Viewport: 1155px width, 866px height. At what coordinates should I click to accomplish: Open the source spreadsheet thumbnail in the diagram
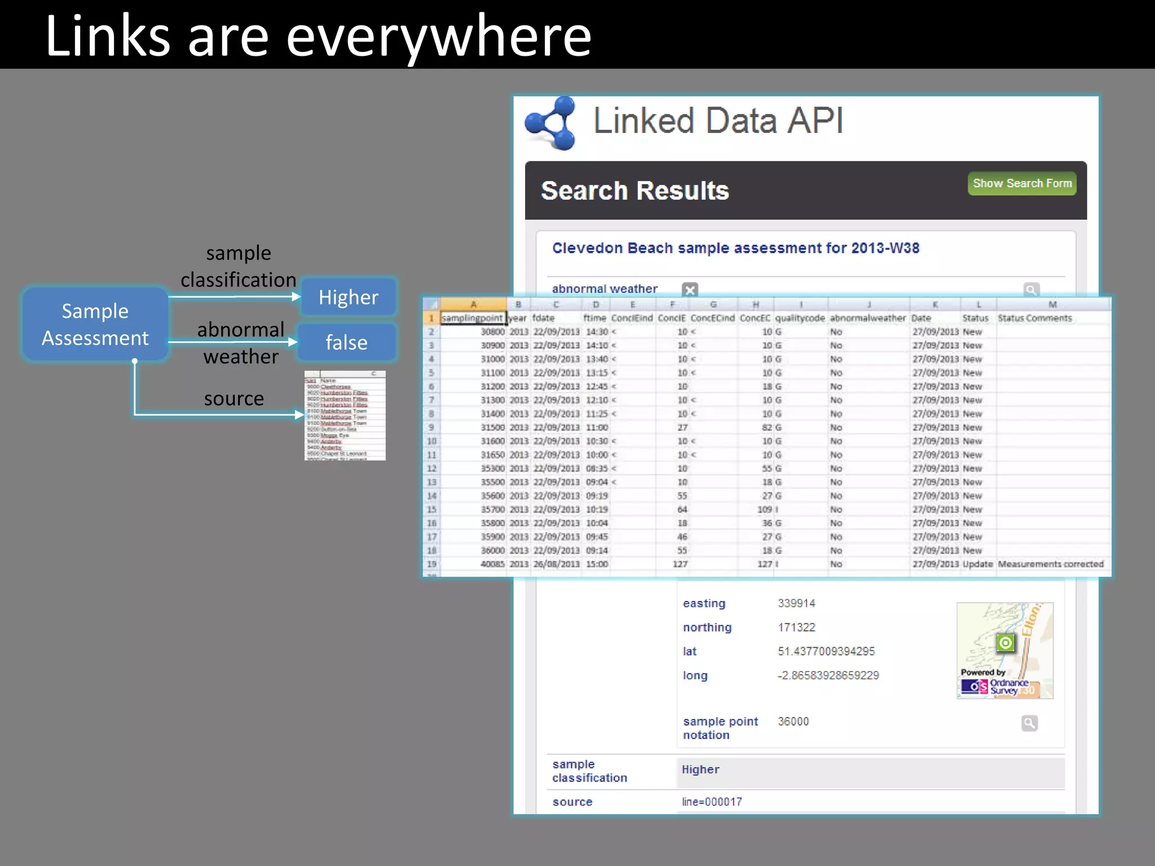[x=345, y=416]
